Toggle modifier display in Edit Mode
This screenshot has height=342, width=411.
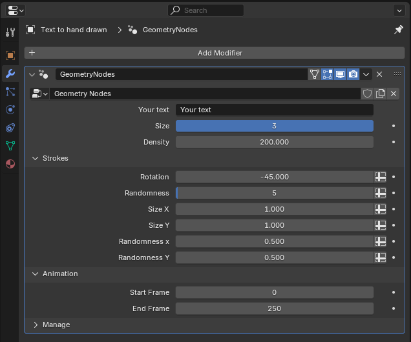328,74
